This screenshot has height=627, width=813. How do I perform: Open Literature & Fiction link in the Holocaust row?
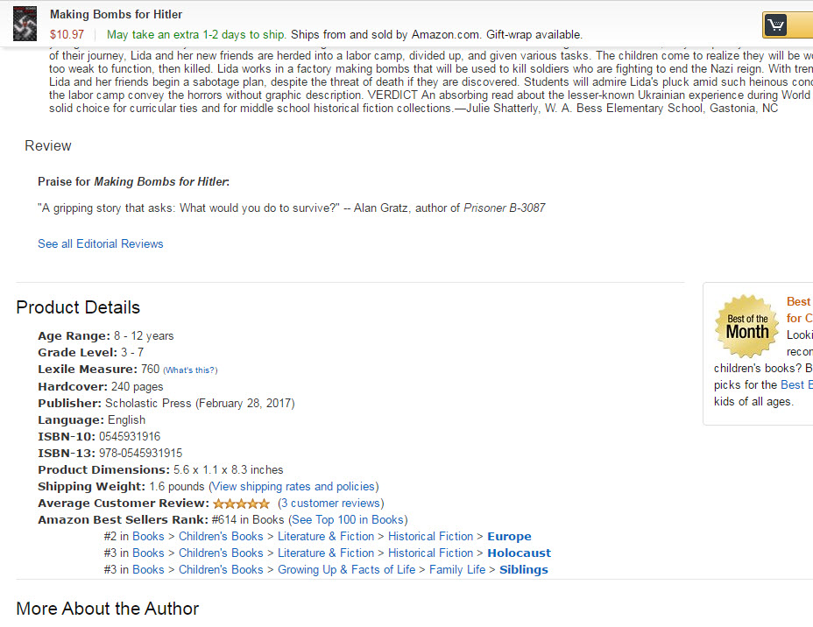(326, 553)
